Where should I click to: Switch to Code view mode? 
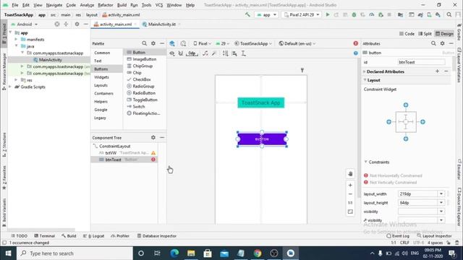[407, 34]
